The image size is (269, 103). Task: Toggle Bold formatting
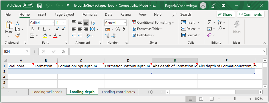click(33, 29)
